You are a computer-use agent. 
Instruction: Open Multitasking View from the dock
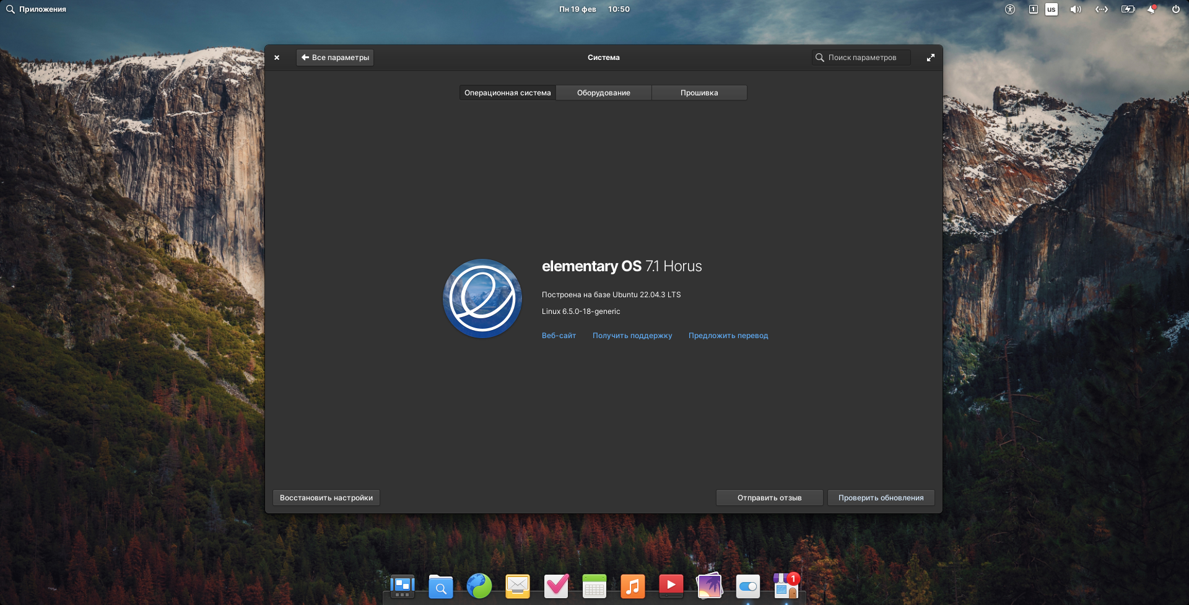click(x=403, y=586)
